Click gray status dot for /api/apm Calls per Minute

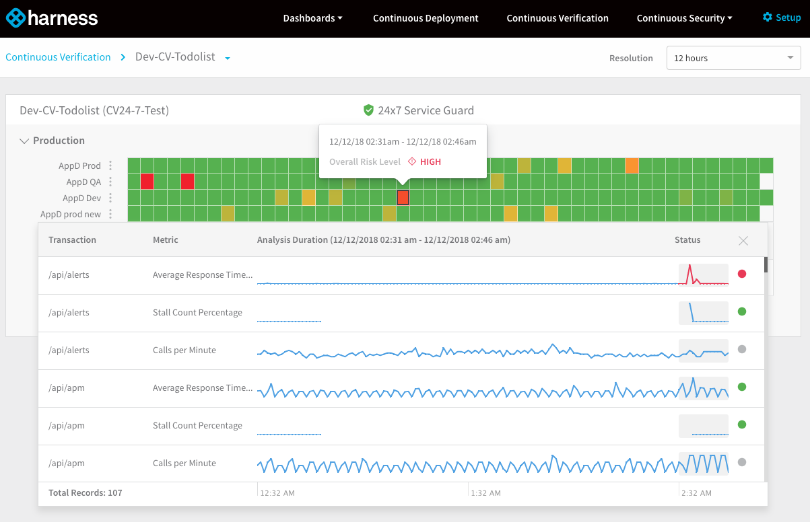tap(742, 462)
